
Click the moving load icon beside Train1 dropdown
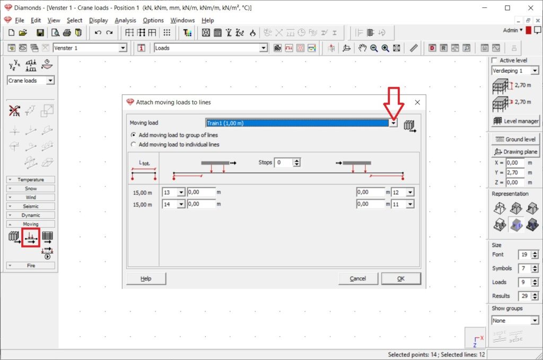[410, 126]
